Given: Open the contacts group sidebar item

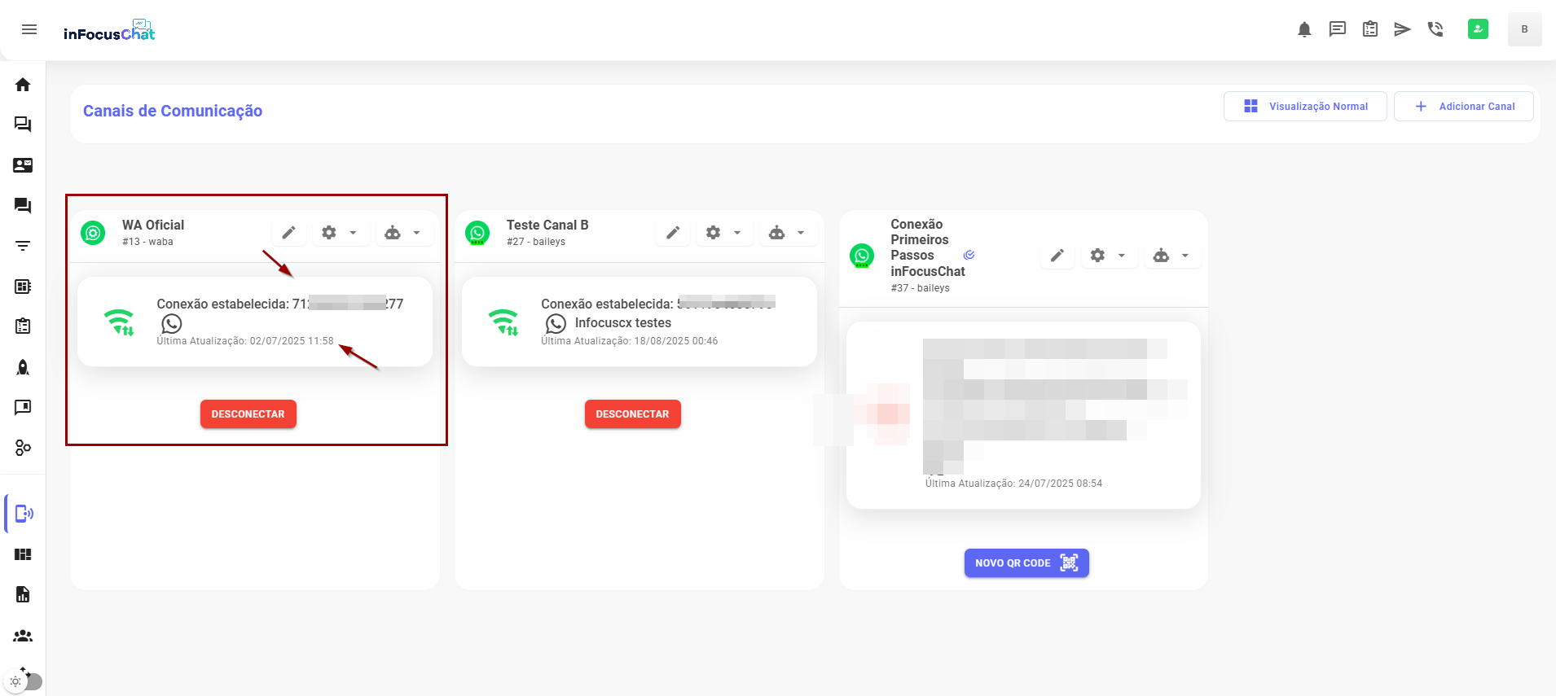Looking at the screenshot, I should click(23, 636).
